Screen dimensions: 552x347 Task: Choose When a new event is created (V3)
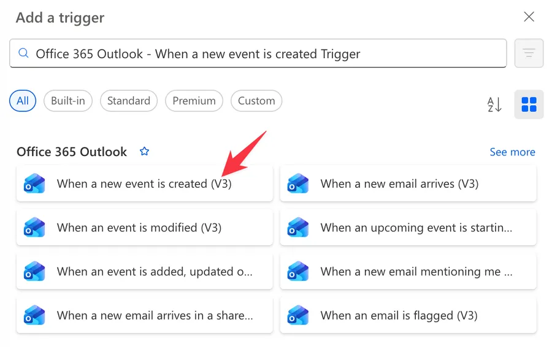[144, 184]
